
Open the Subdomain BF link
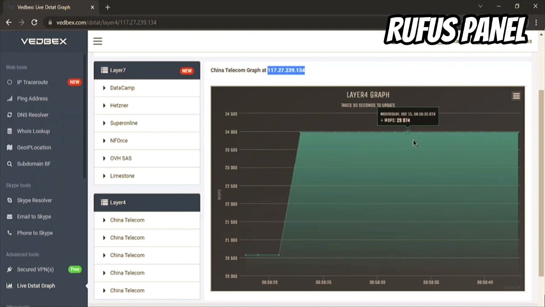pyautogui.click(x=34, y=164)
